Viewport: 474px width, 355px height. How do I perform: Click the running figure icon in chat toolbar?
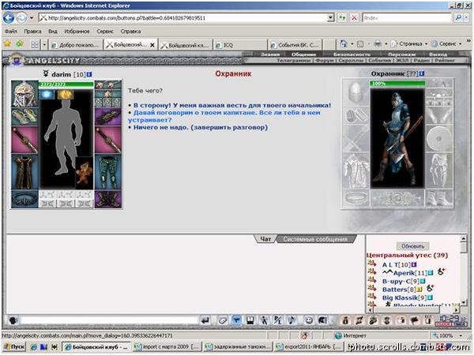point(264,320)
